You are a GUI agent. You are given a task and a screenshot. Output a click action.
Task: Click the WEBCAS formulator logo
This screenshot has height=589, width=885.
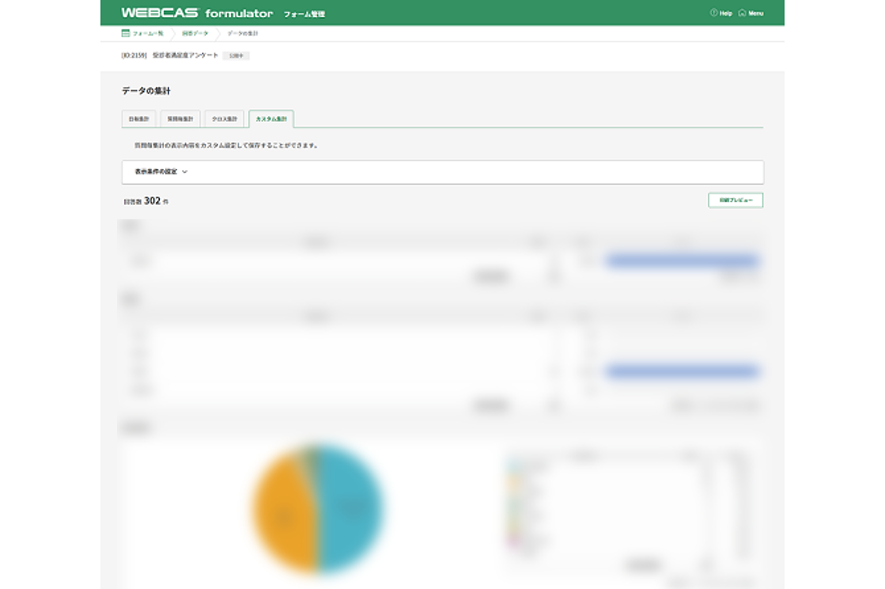197,13
